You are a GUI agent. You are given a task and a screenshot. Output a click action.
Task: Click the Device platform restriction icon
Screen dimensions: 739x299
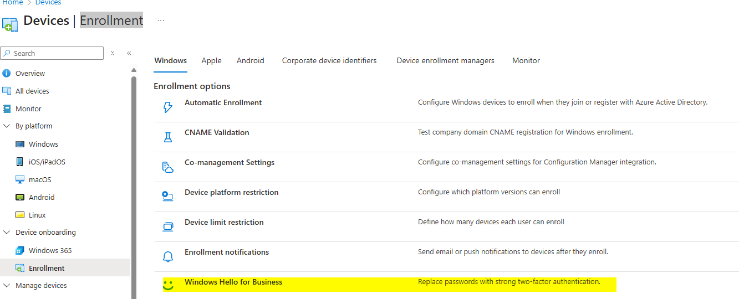click(x=167, y=196)
